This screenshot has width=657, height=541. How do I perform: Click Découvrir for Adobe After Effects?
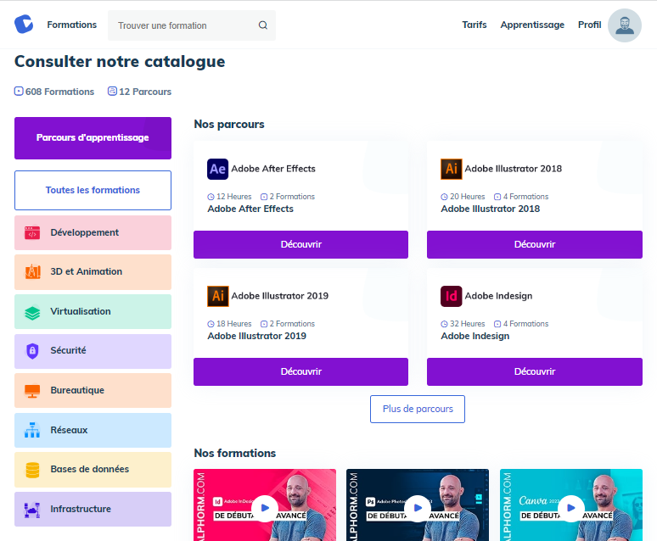click(300, 244)
